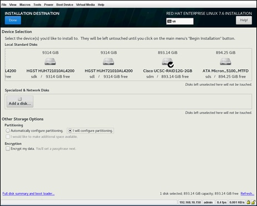
Task: Open the View menu
Action: pos(13,4)
